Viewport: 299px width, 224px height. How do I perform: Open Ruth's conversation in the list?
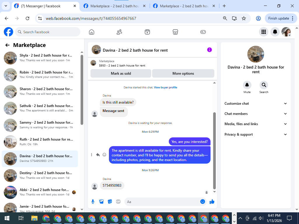40,142
